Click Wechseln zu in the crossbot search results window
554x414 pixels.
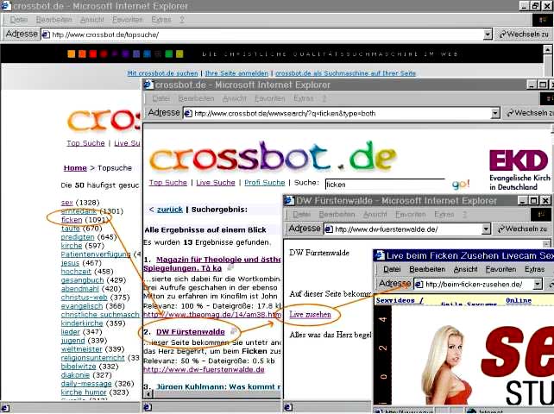[530, 113]
